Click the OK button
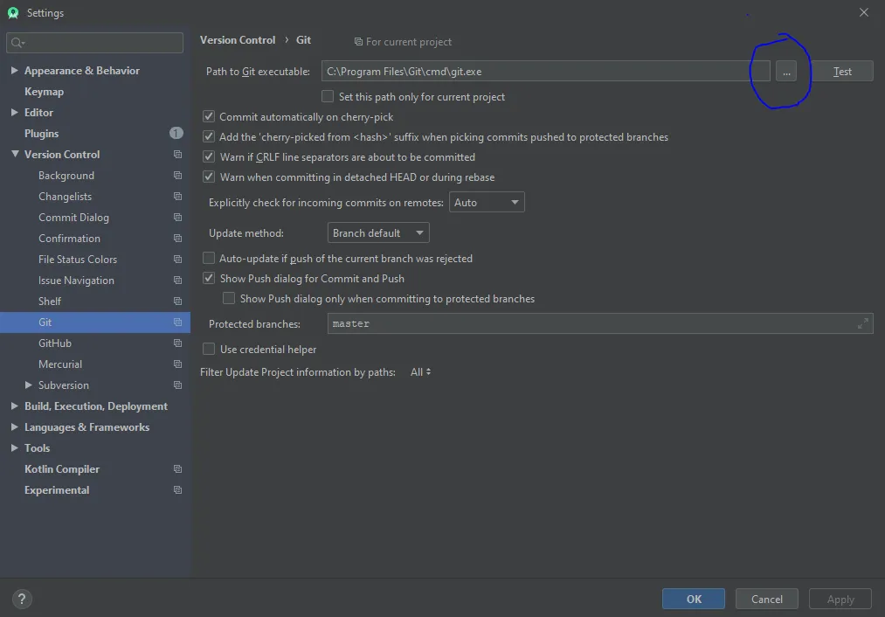Viewport: 885px width, 617px height. tap(693, 599)
